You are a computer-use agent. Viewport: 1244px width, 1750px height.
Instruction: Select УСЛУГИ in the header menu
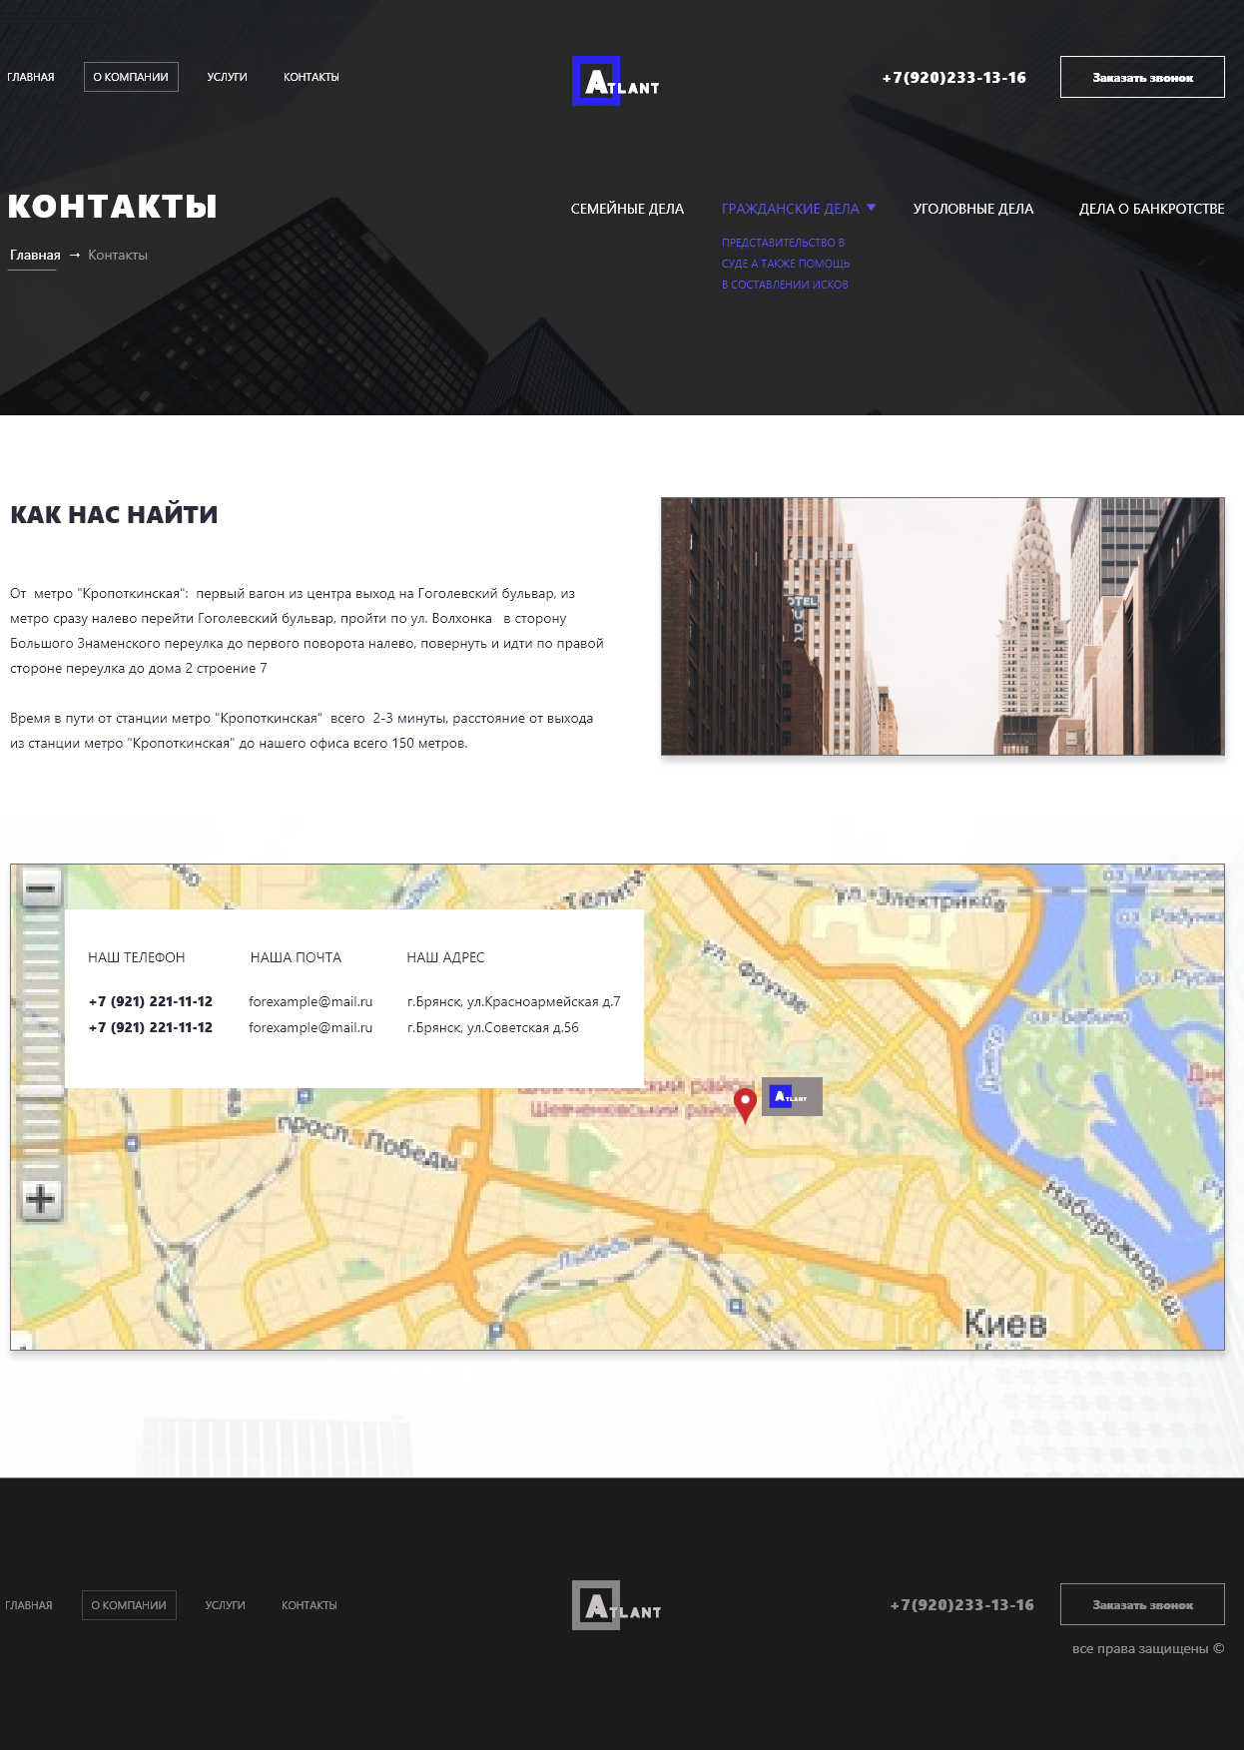click(227, 77)
